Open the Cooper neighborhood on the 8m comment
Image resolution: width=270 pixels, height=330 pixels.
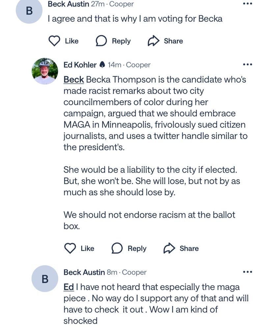tap(134, 272)
